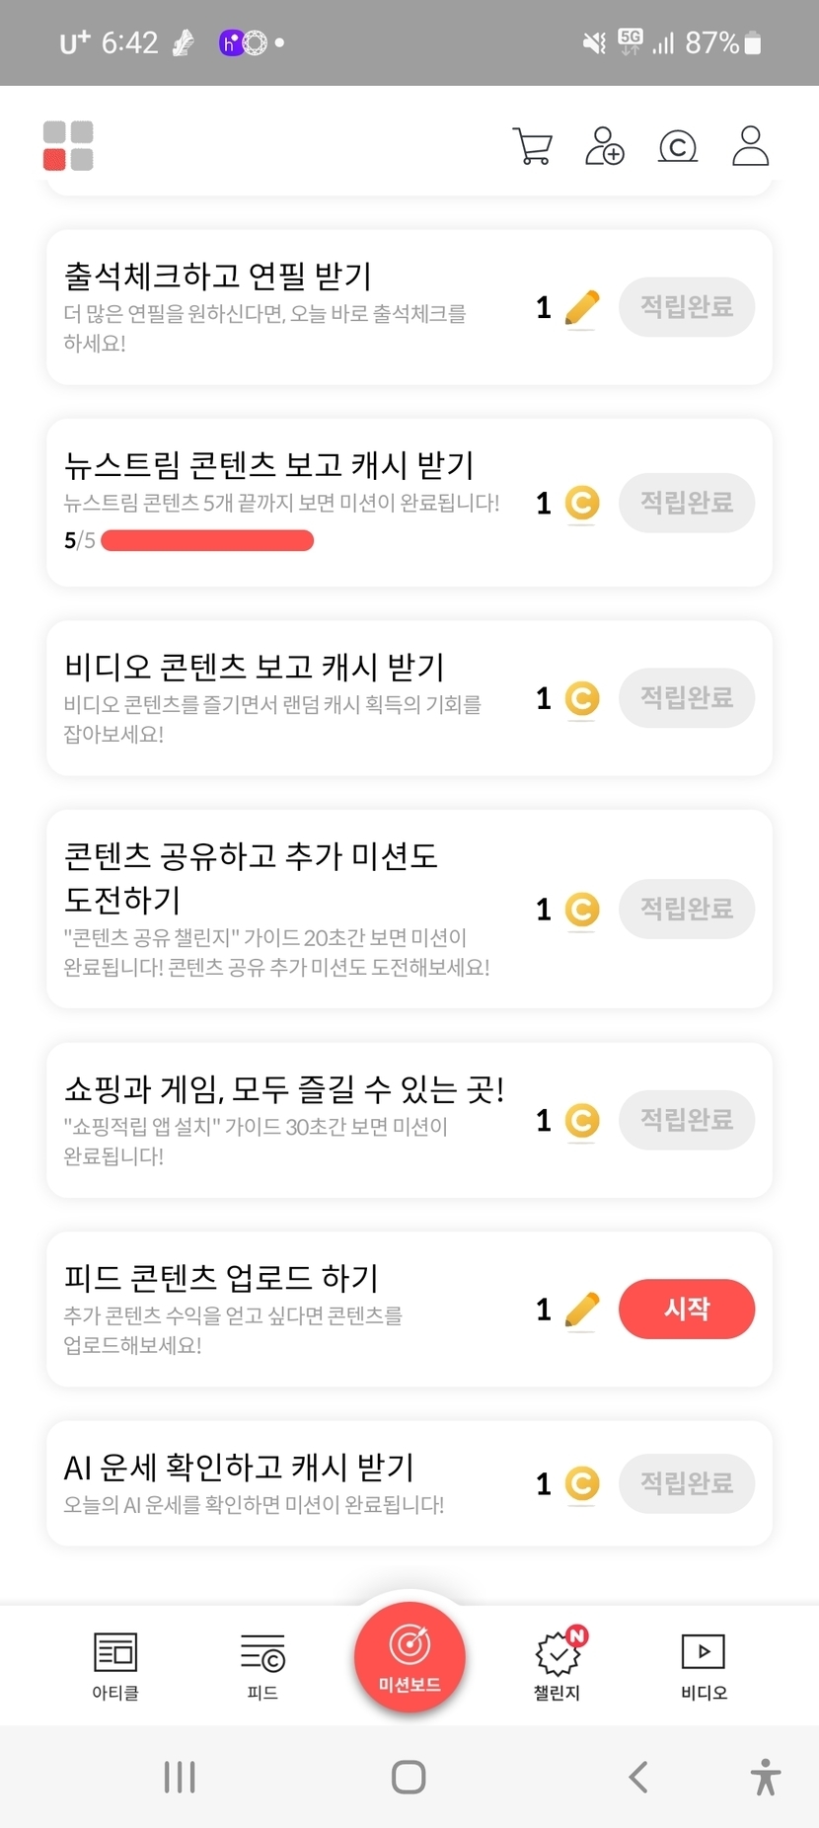Switch to the 피드 tab

262,1665
